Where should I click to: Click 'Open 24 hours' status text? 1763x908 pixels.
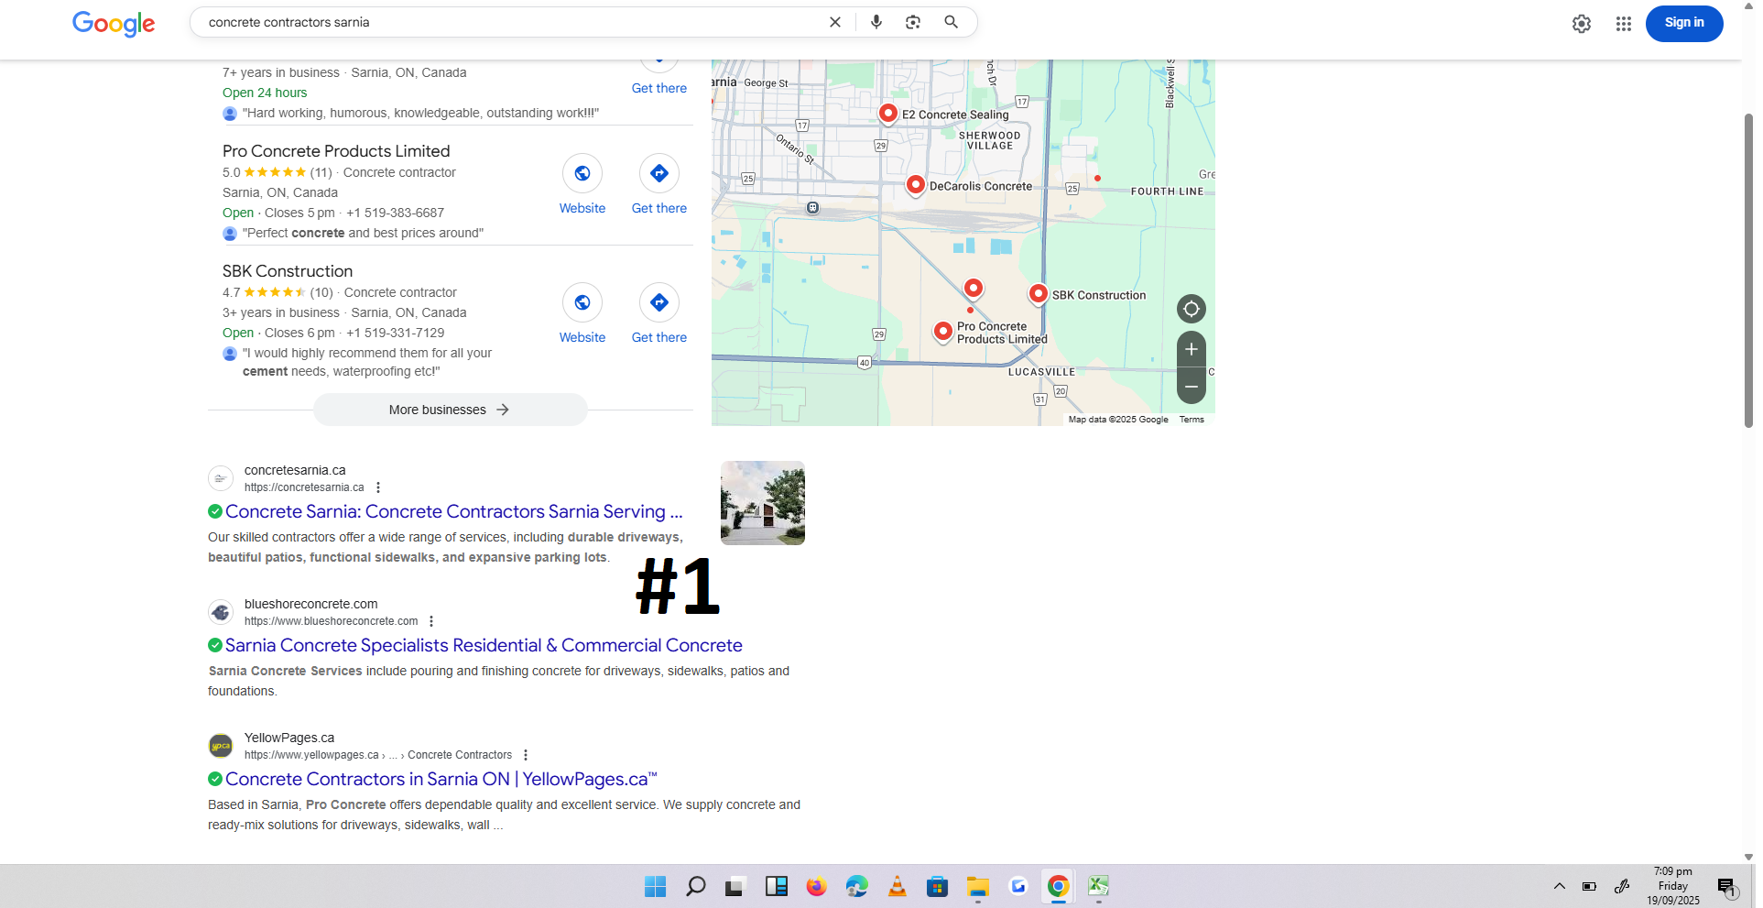[x=265, y=93]
